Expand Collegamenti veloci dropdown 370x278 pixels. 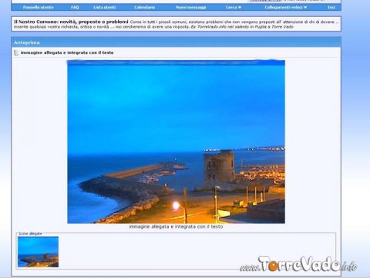tap(286, 8)
